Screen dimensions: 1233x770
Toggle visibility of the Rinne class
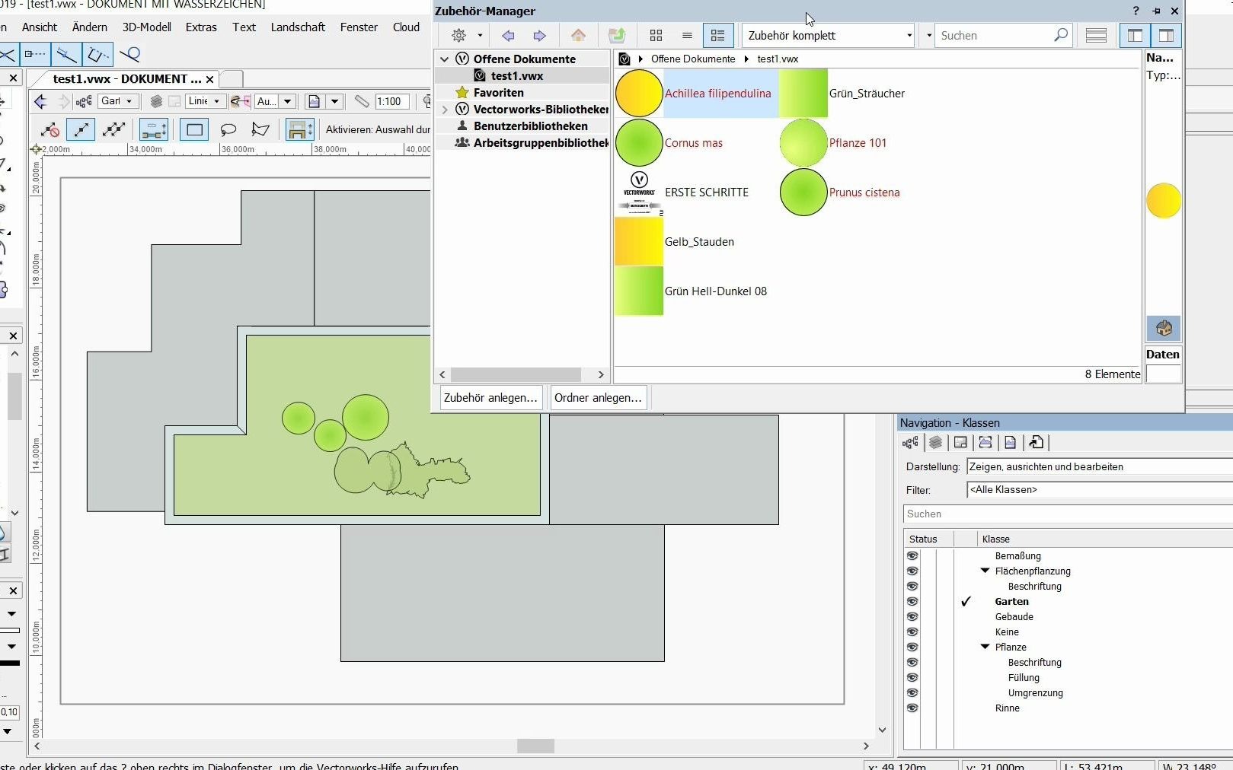coord(912,708)
